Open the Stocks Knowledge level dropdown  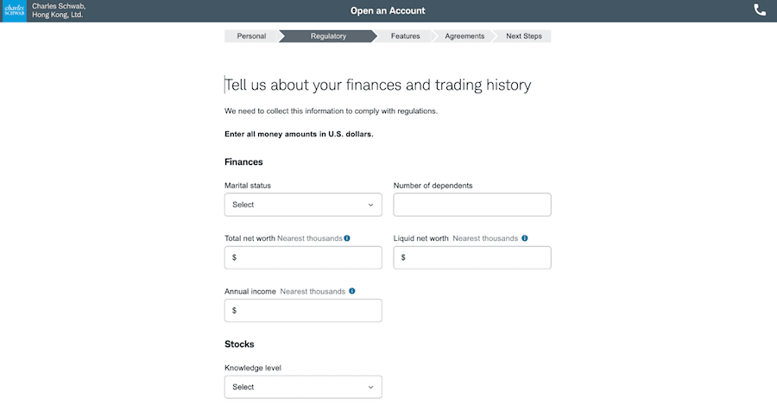tap(303, 387)
